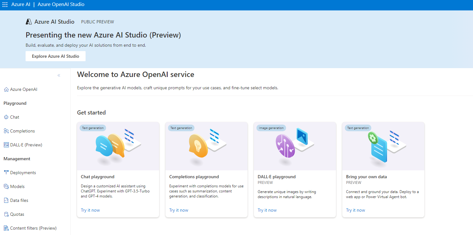473x235 pixels.
Task: Click the Azure OpenAI home icon
Action: (x=6, y=89)
